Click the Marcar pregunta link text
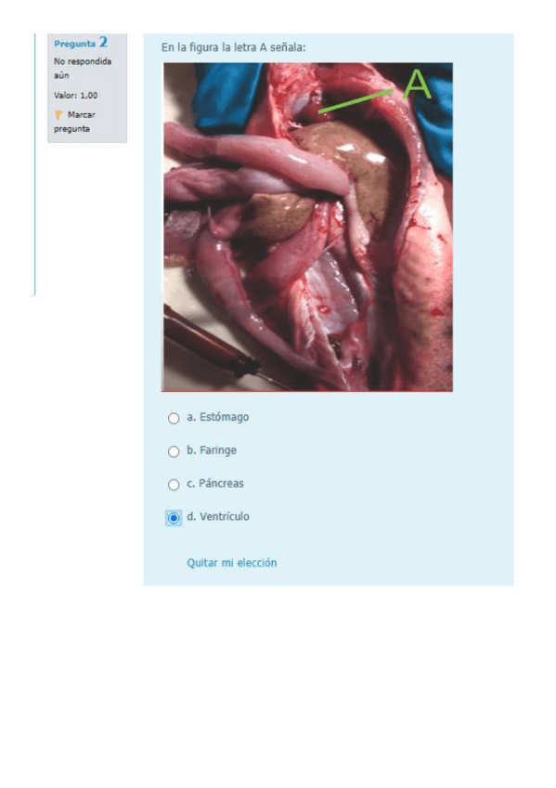Image resolution: width=556 pixels, height=788 pixels. 74,122
